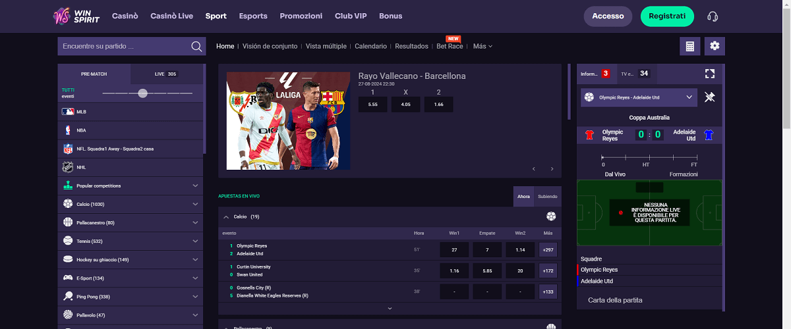Open live support headset icon

tap(713, 16)
